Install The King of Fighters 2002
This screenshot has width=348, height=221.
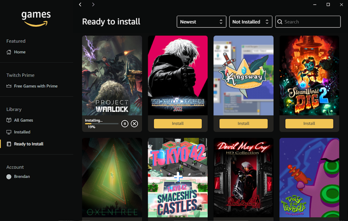178,124
